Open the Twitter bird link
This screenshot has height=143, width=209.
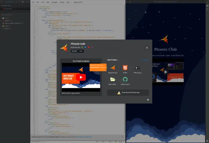[x=85, y=47]
